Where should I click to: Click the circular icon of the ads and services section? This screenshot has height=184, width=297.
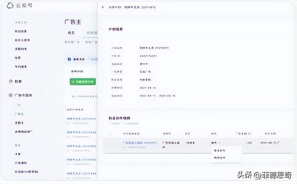(11, 95)
